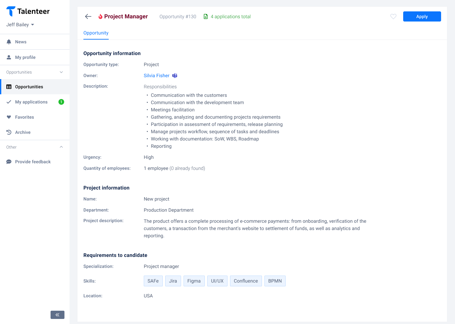Collapse the sidebar with the double-arrow button

(57, 315)
